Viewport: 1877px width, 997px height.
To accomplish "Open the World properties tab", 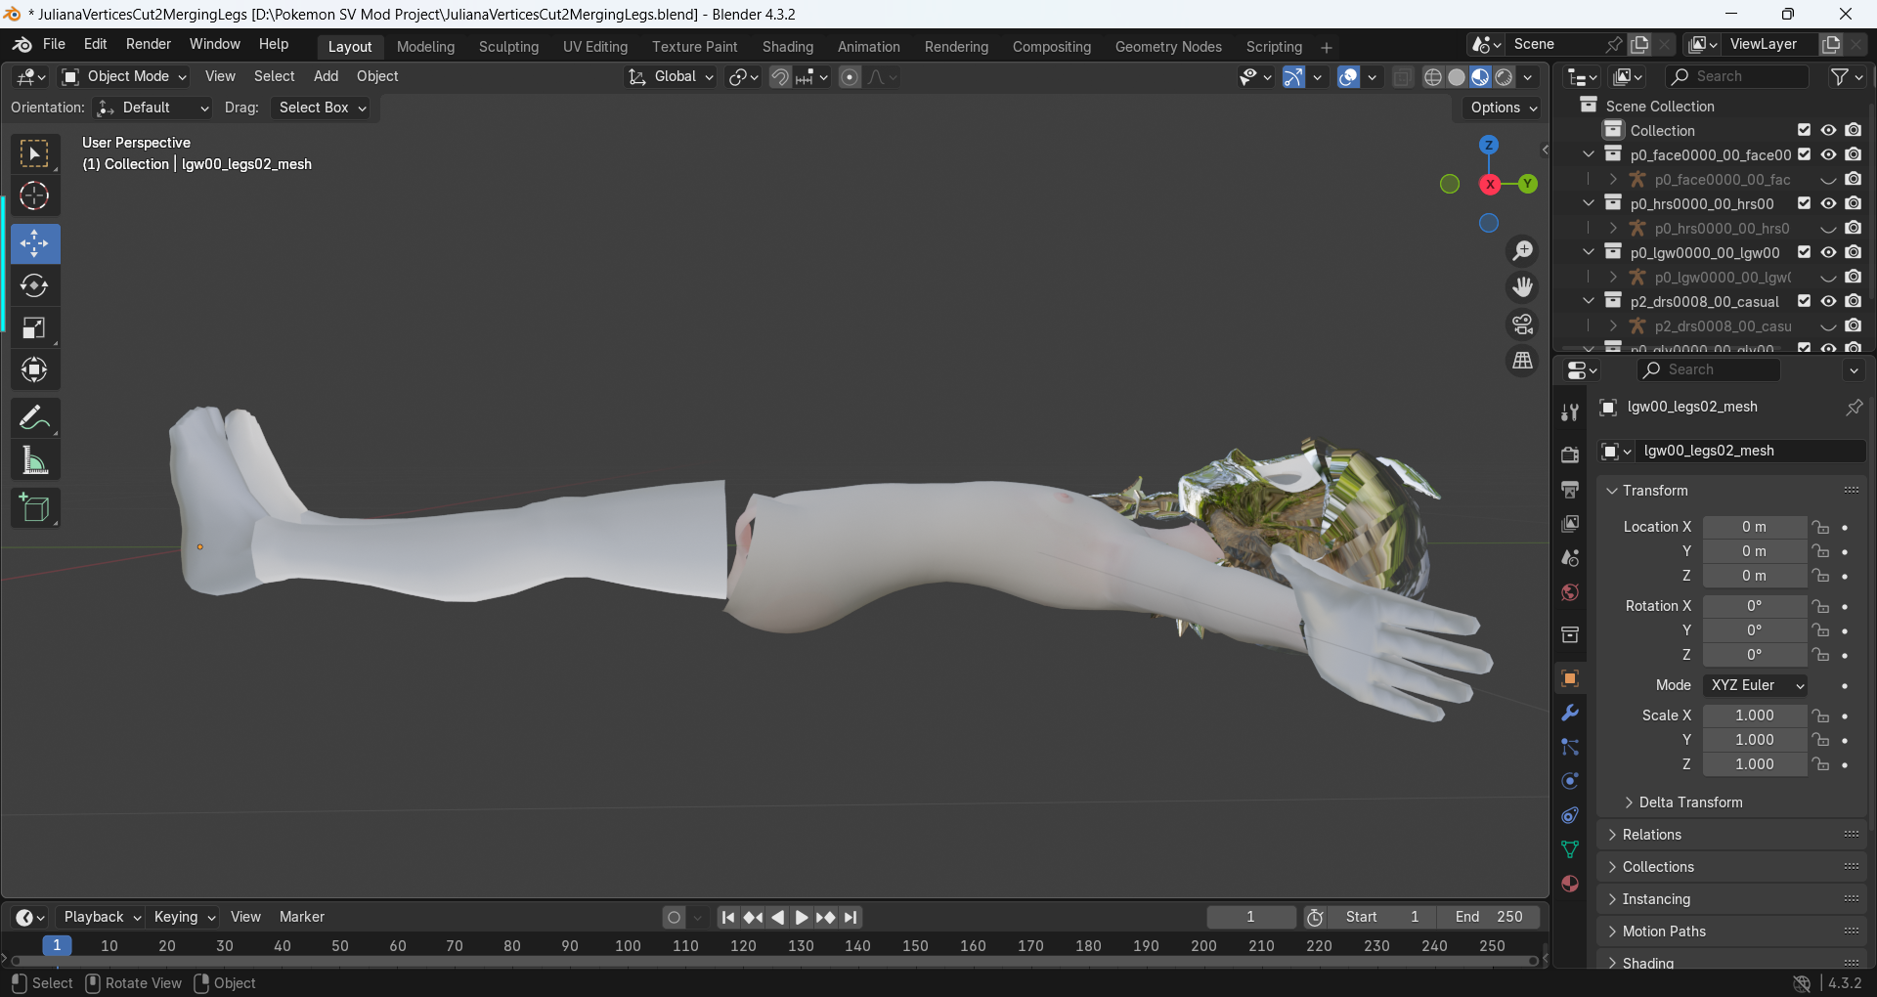I will pyautogui.click(x=1570, y=592).
